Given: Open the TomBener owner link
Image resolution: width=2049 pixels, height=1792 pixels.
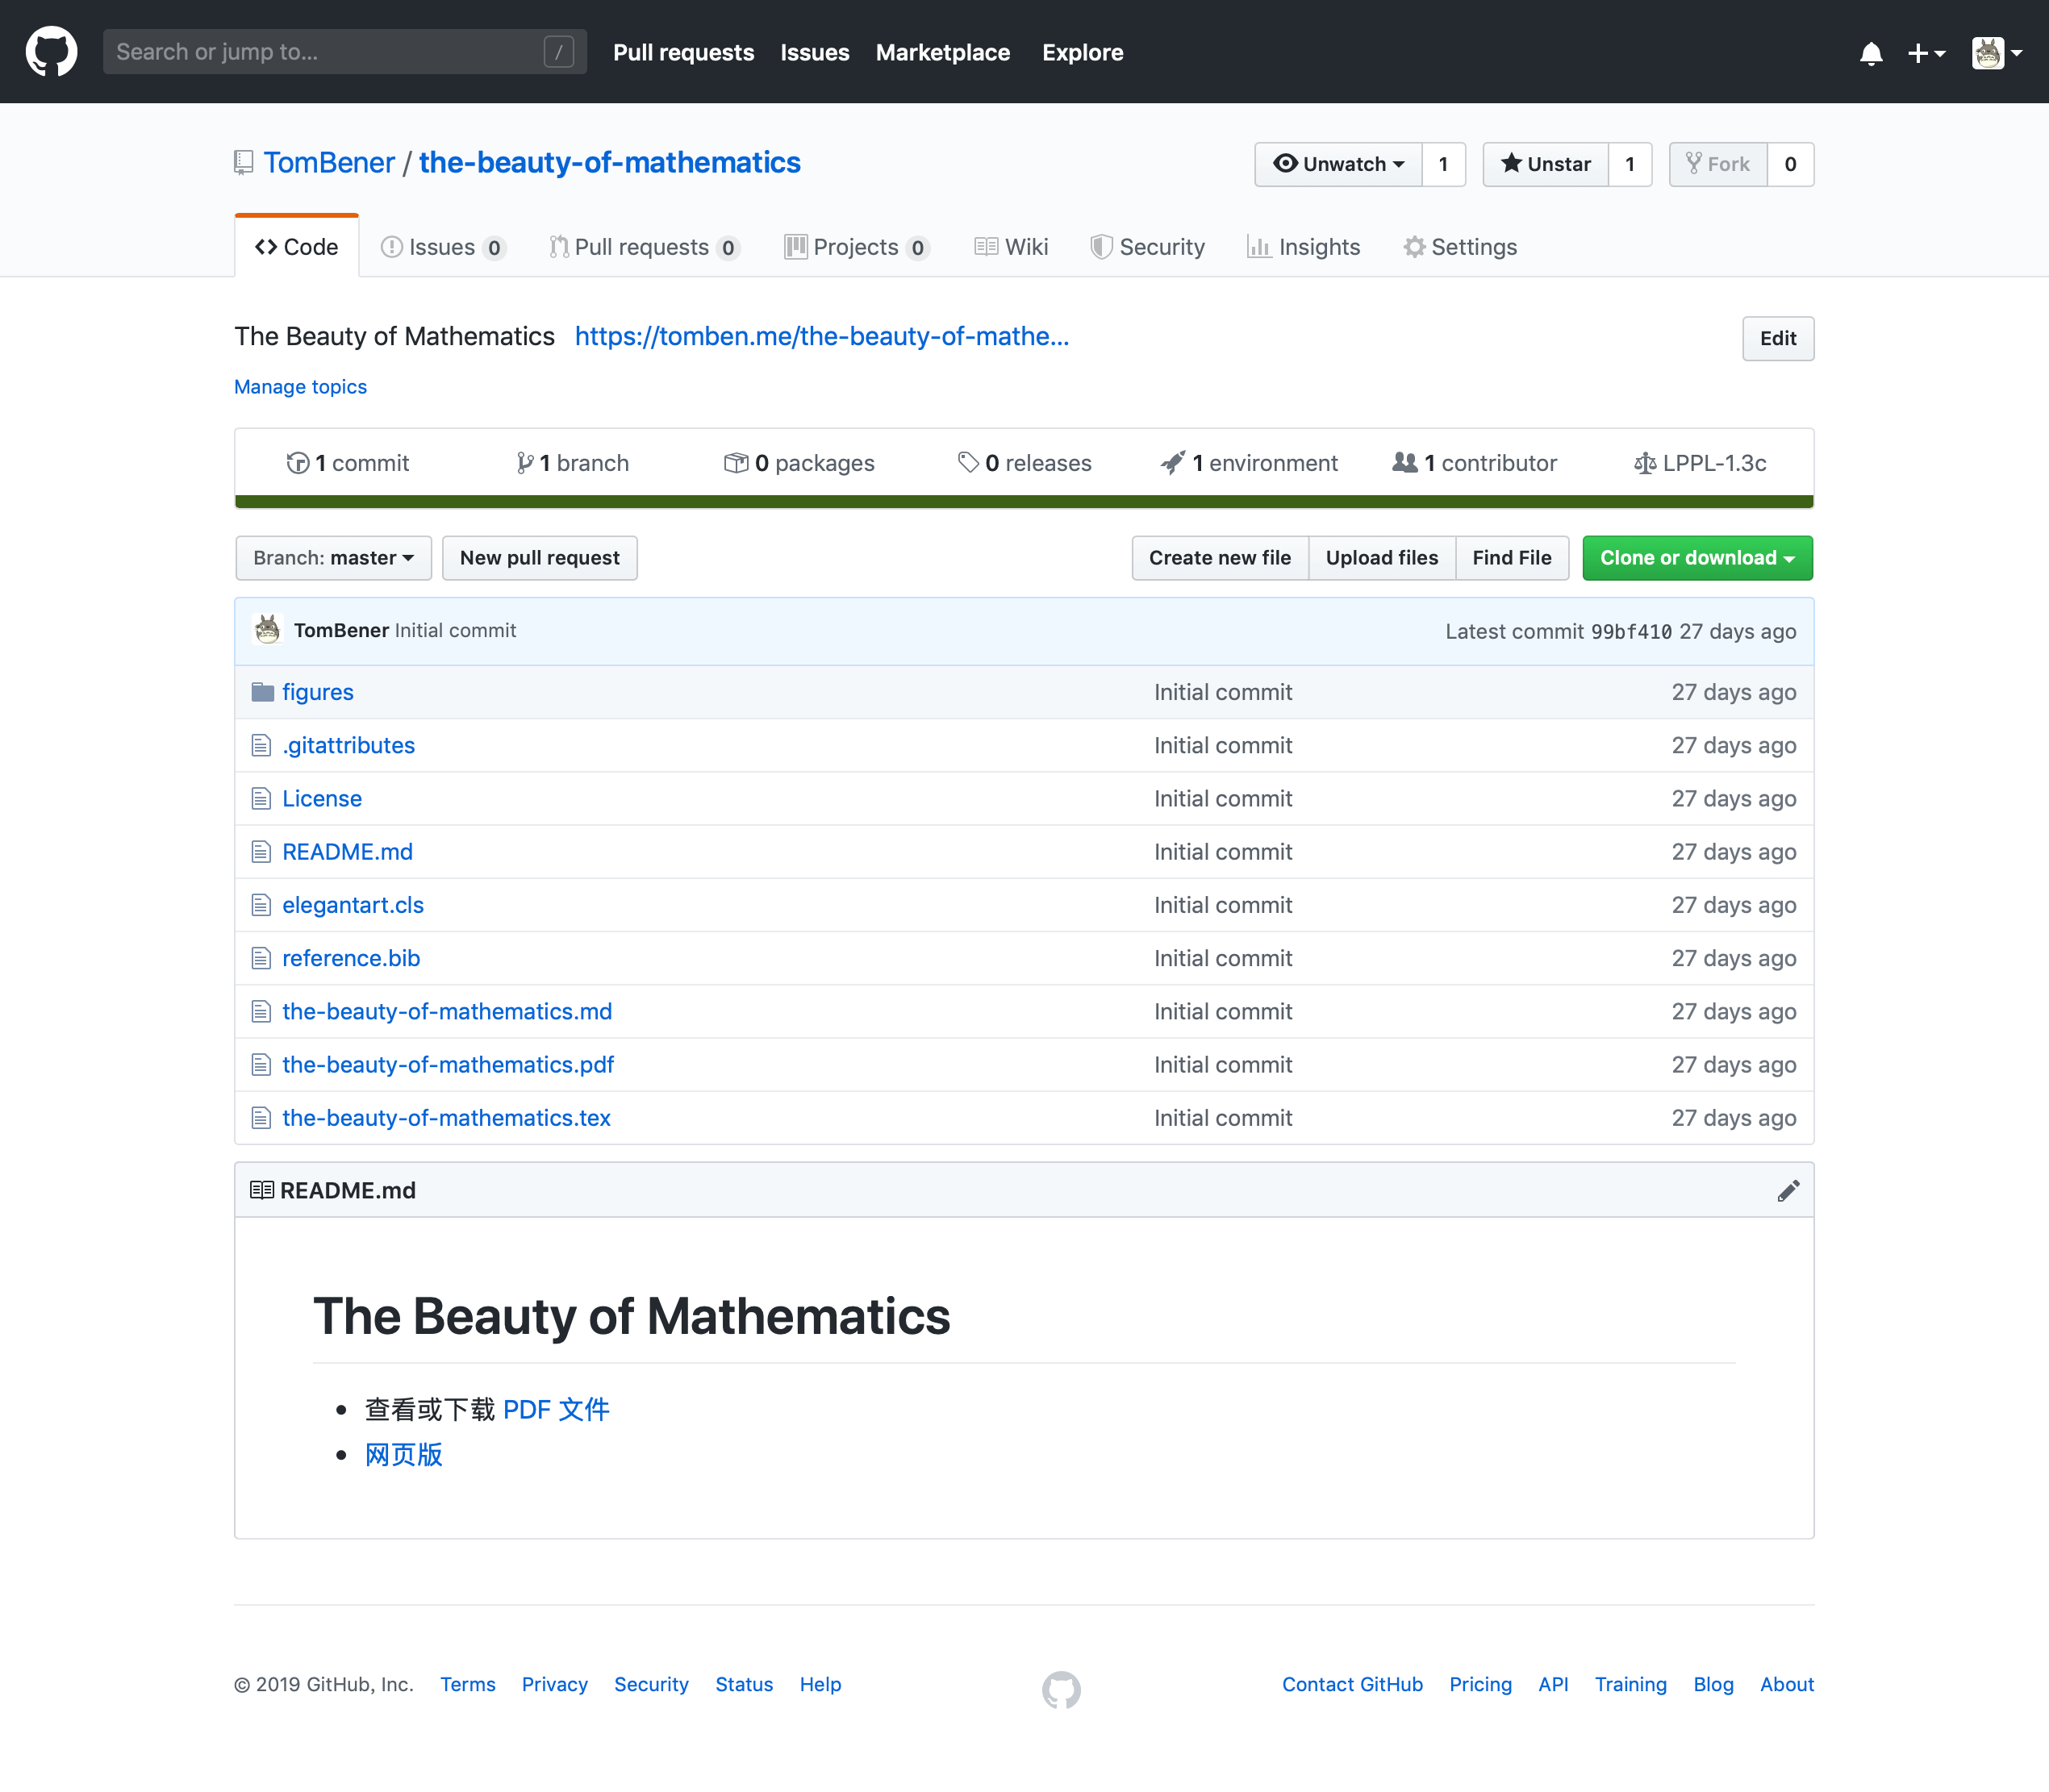Looking at the screenshot, I should pyautogui.click(x=329, y=163).
